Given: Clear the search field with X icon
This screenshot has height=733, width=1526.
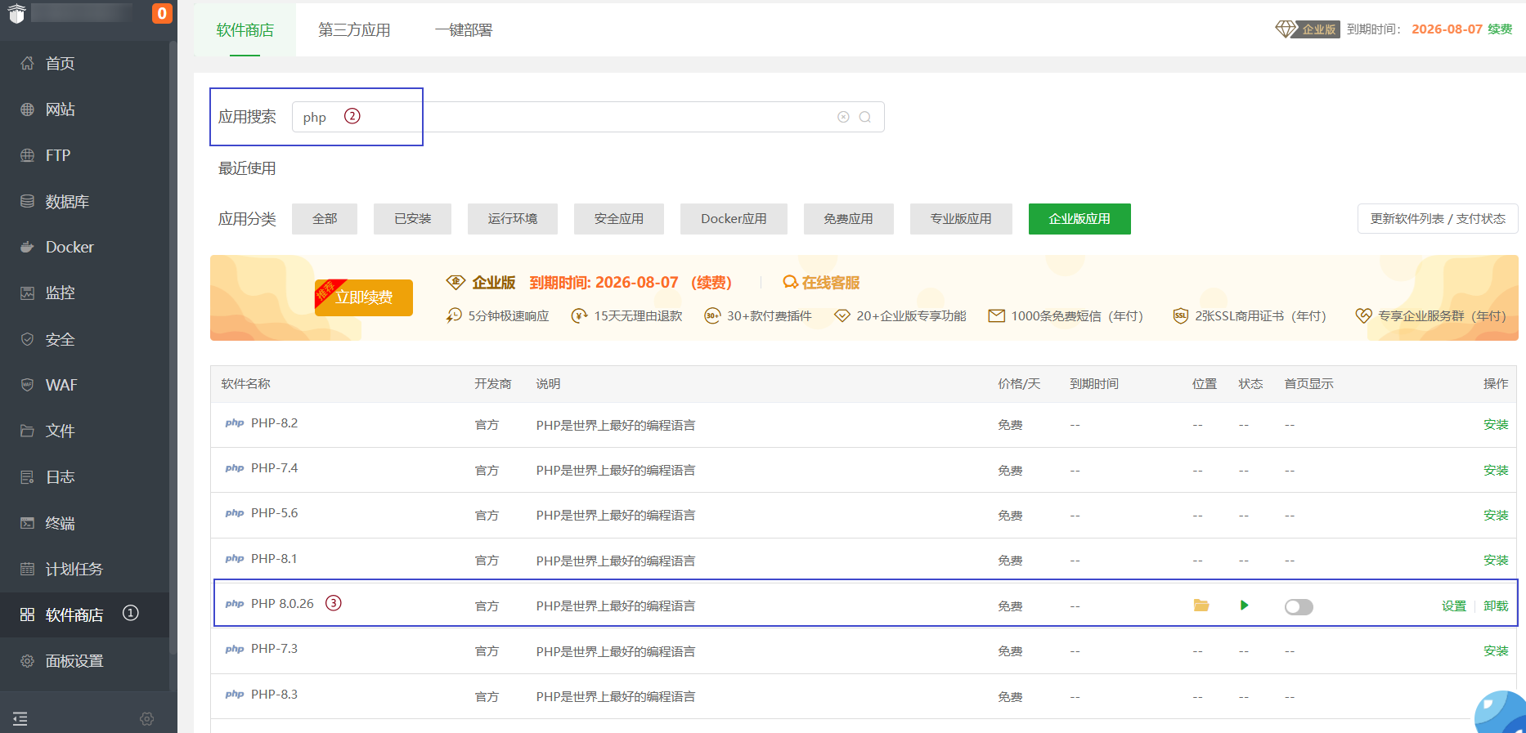Looking at the screenshot, I should (x=843, y=117).
